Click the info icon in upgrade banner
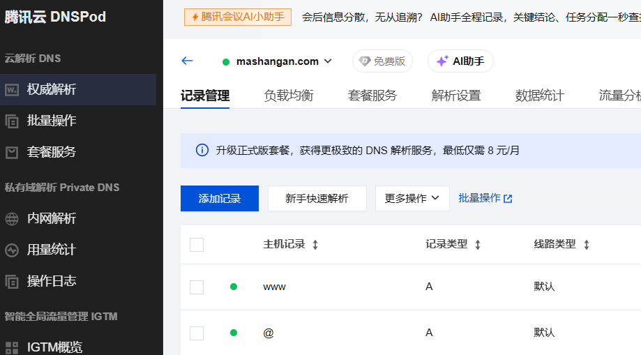 (202, 150)
